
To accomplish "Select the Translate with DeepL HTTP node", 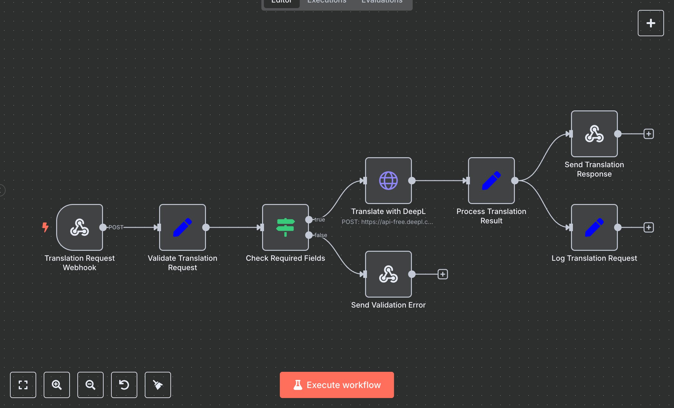I will [388, 181].
